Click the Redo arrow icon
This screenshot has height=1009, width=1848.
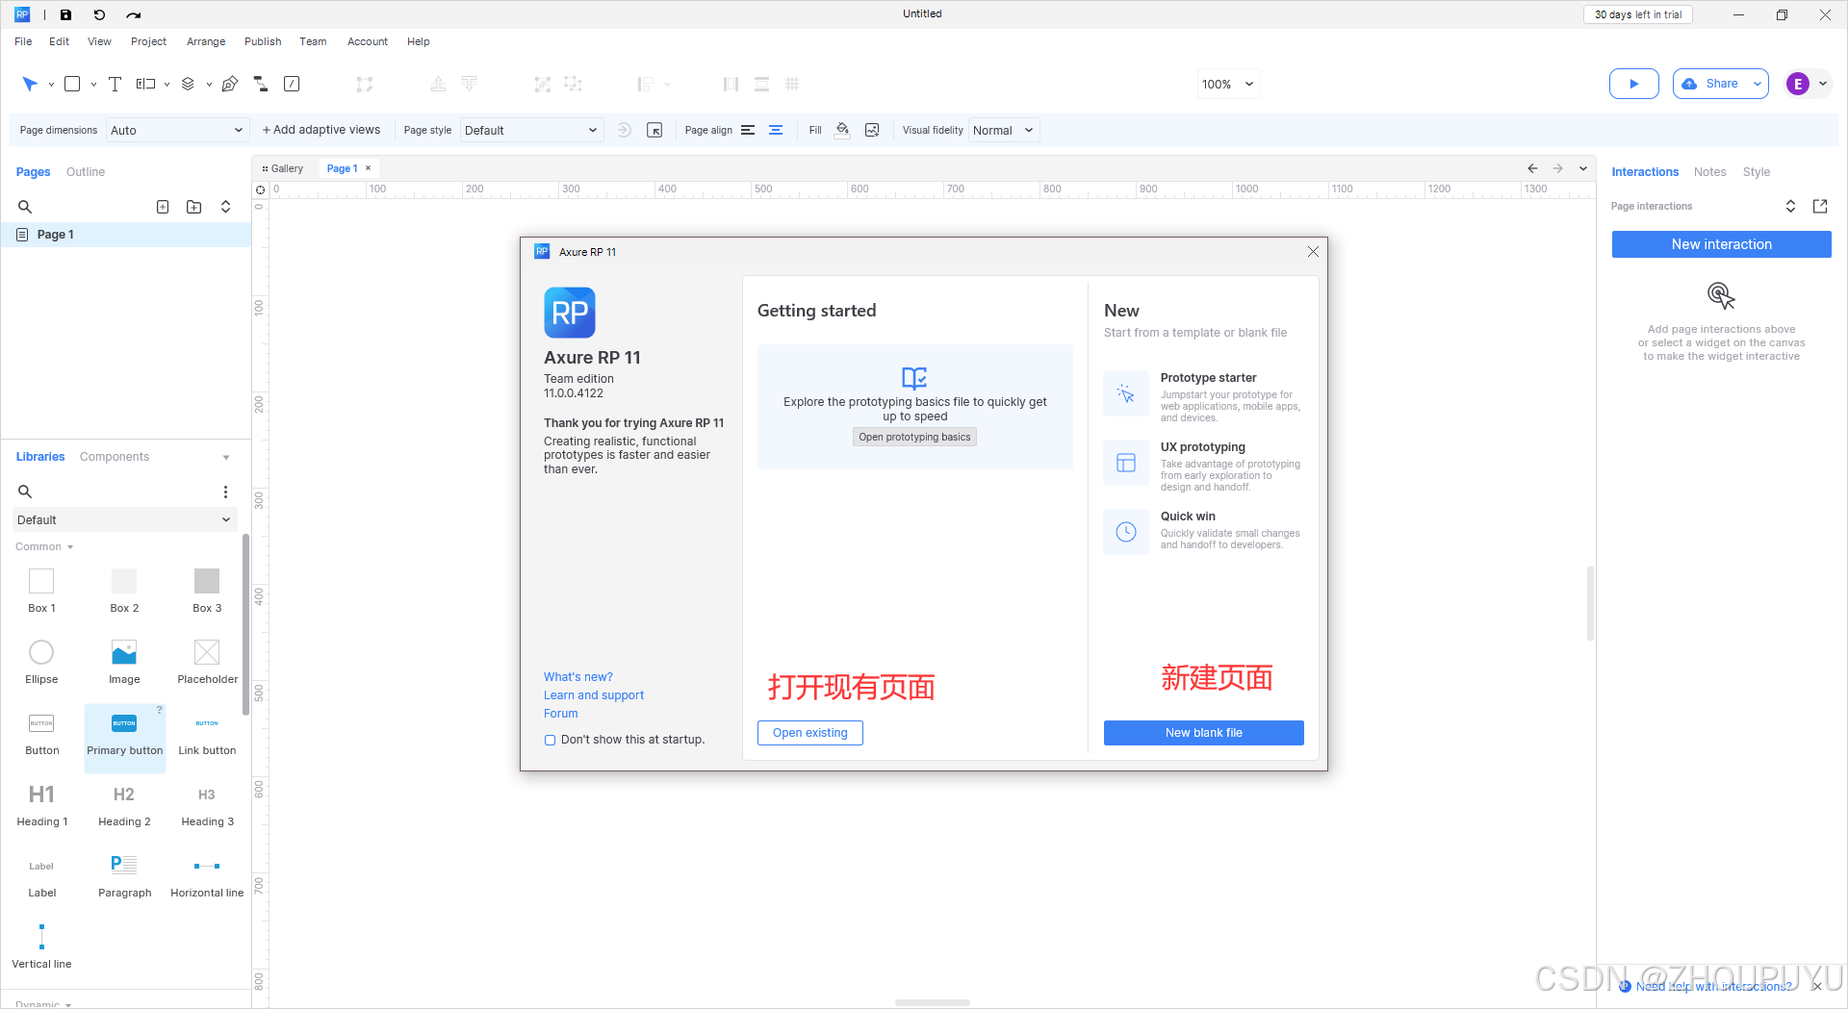[x=134, y=14]
